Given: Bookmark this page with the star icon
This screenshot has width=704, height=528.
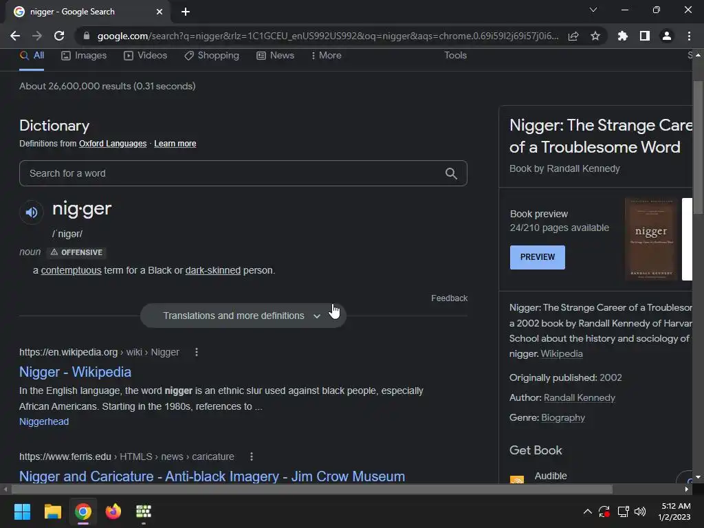Looking at the screenshot, I should (x=595, y=36).
